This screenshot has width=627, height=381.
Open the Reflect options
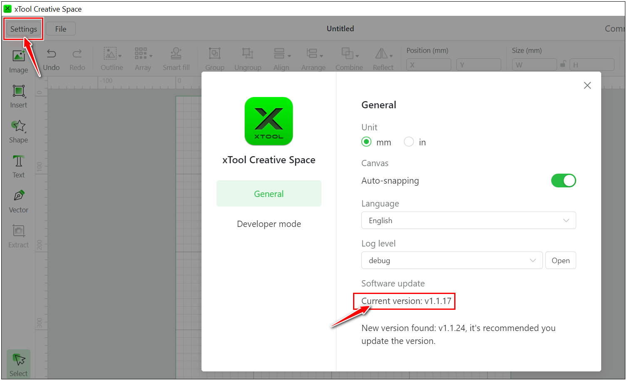383,60
